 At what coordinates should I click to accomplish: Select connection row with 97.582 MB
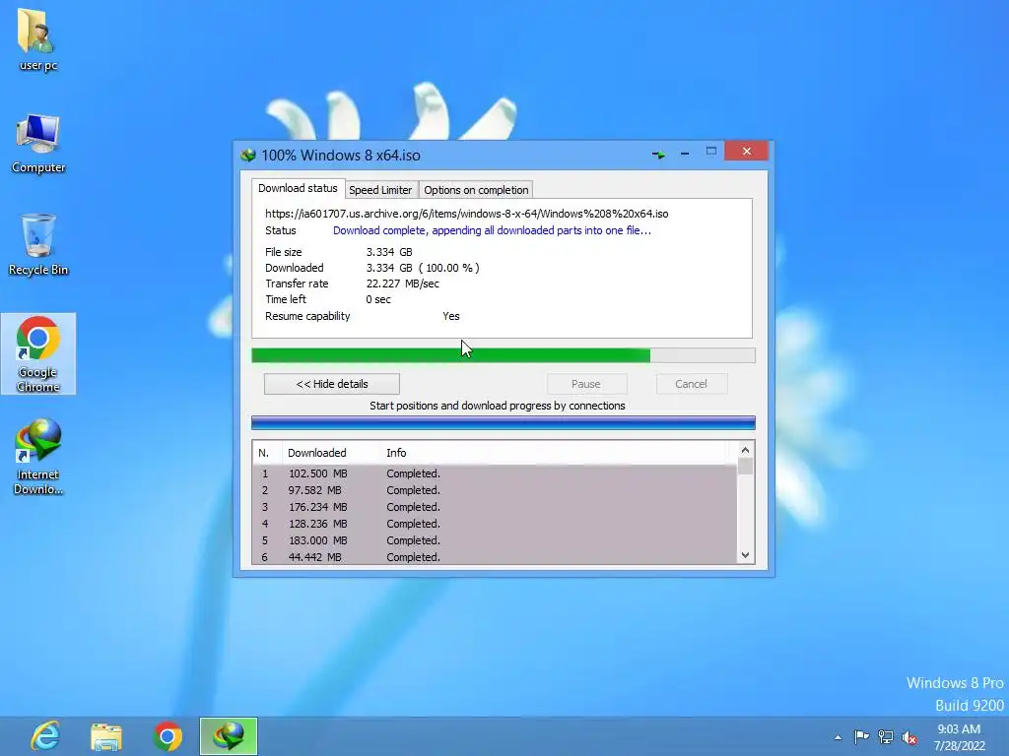coord(495,490)
